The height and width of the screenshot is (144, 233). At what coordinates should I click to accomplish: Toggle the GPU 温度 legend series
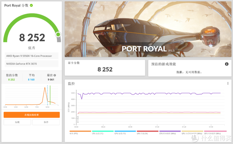point(125,133)
